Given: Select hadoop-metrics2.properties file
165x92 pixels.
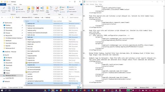Looking at the screenshot, I should point(53,28).
